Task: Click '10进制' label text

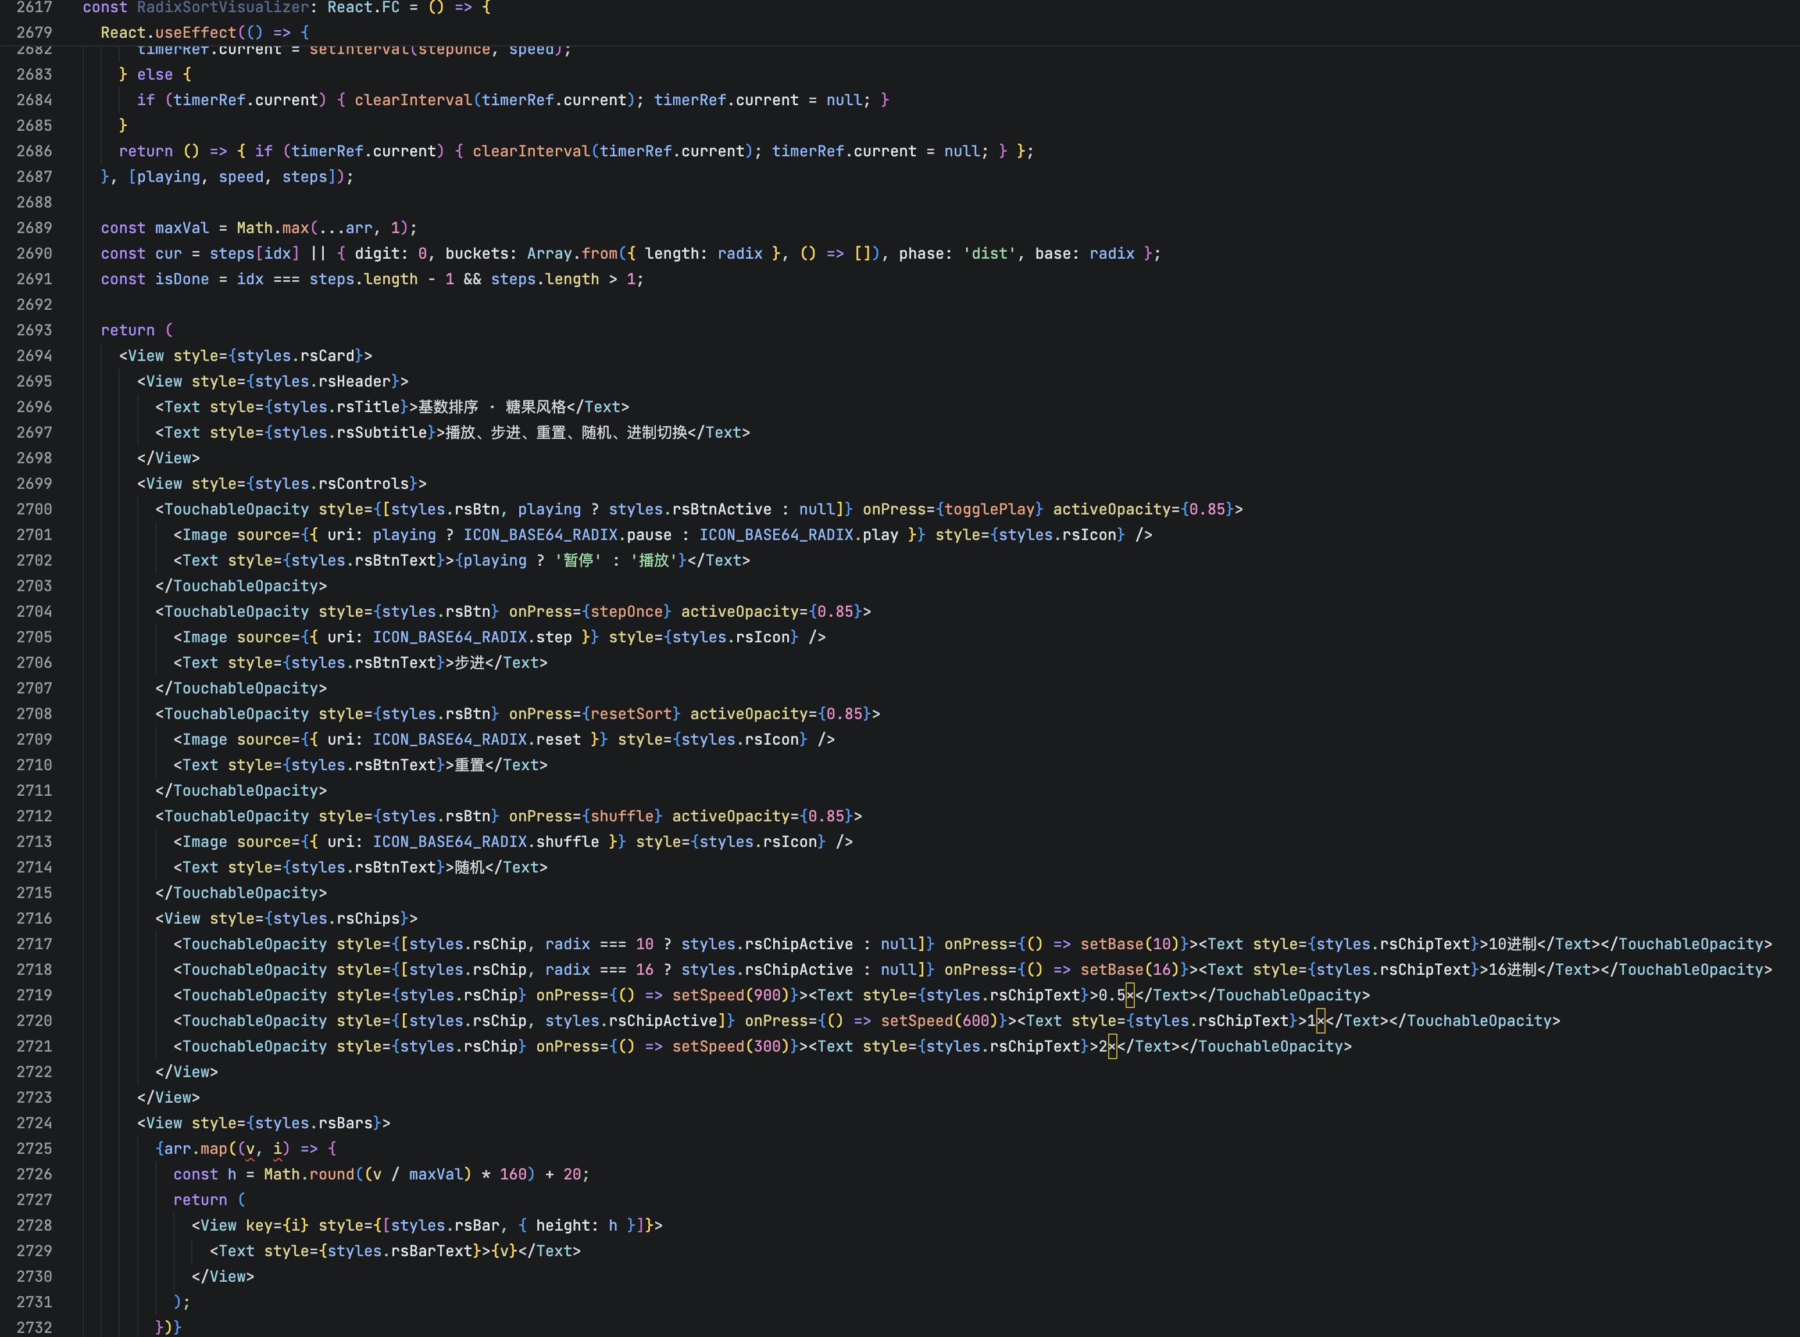Action: tap(1513, 945)
